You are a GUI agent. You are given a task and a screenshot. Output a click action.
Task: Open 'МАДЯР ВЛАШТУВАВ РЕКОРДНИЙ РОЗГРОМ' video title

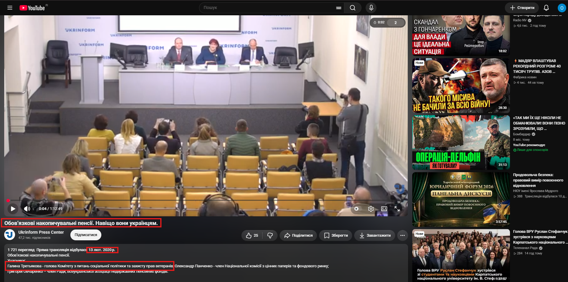[x=537, y=66]
